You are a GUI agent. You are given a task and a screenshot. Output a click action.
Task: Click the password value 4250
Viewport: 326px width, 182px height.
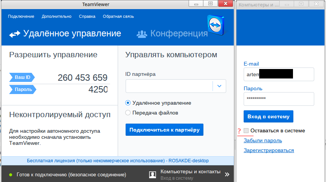[98, 89]
